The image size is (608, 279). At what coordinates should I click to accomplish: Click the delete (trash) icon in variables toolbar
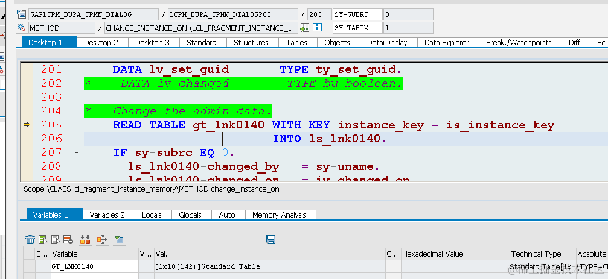pos(30,240)
